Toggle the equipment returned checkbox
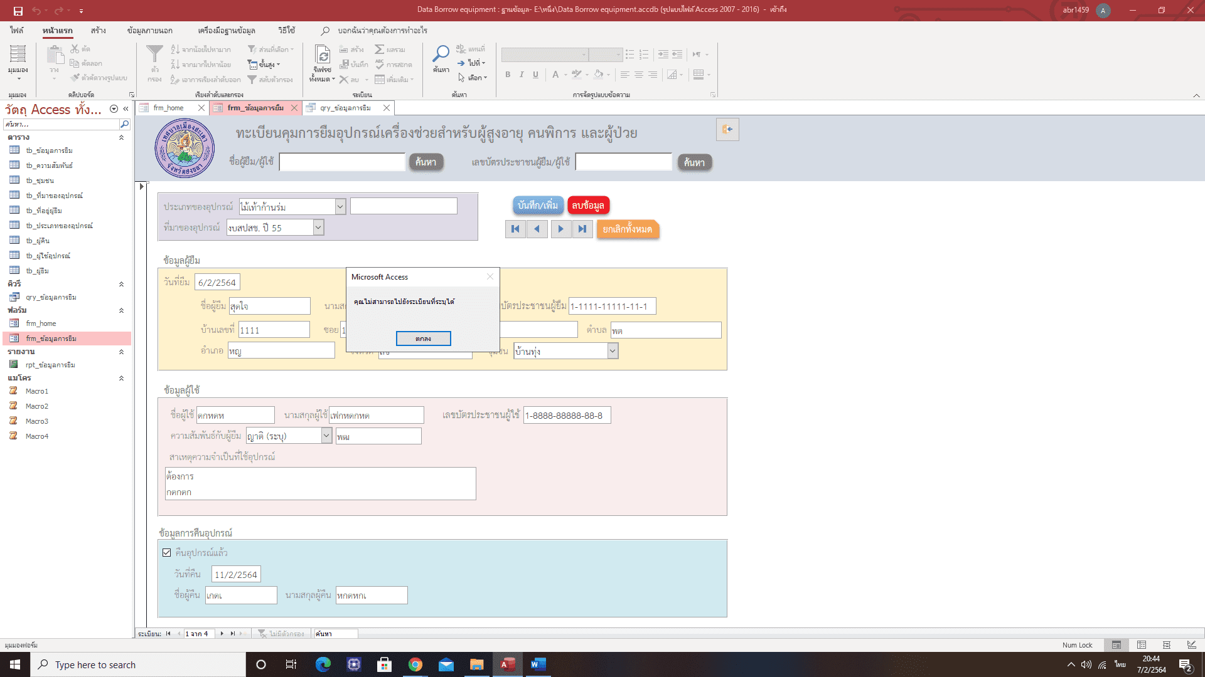The width and height of the screenshot is (1205, 677). (166, 553)
